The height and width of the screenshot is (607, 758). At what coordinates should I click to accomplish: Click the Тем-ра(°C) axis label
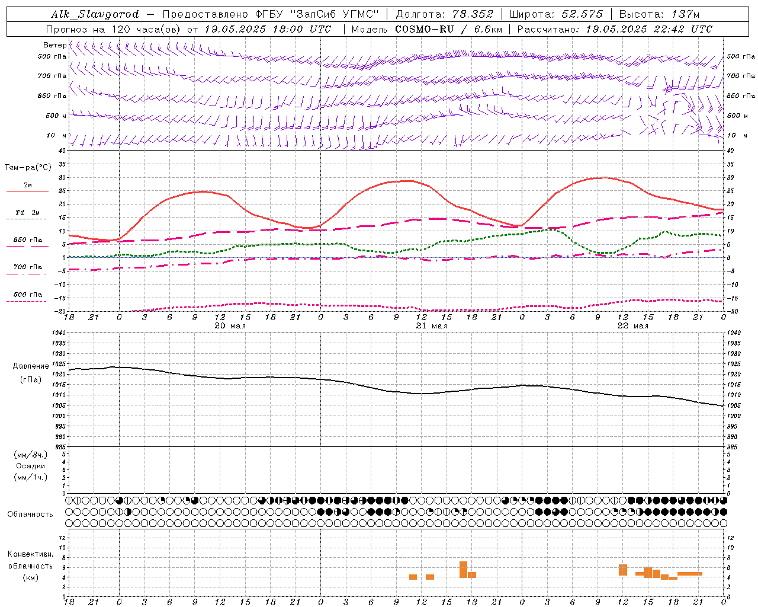tap(28, 168)
